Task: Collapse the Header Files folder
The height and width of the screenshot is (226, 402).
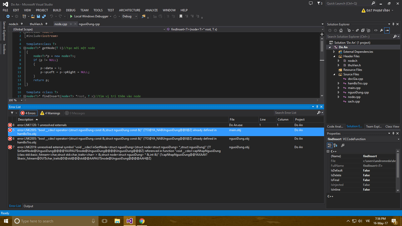Action: pyautogui.click(x=334, y=56)
